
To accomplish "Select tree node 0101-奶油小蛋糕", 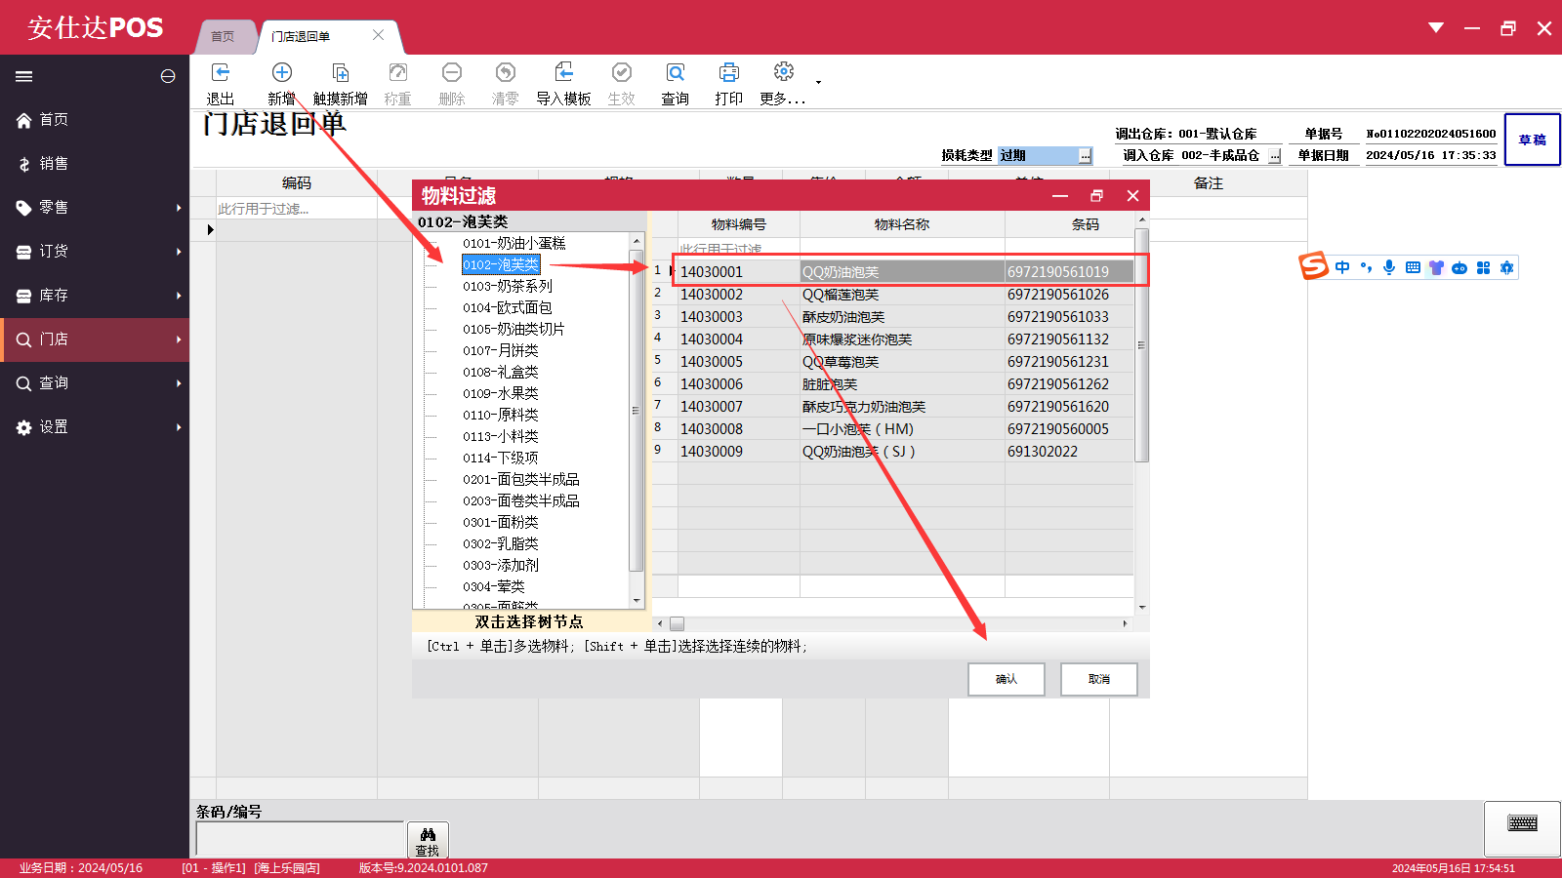I will coord(514,244).
